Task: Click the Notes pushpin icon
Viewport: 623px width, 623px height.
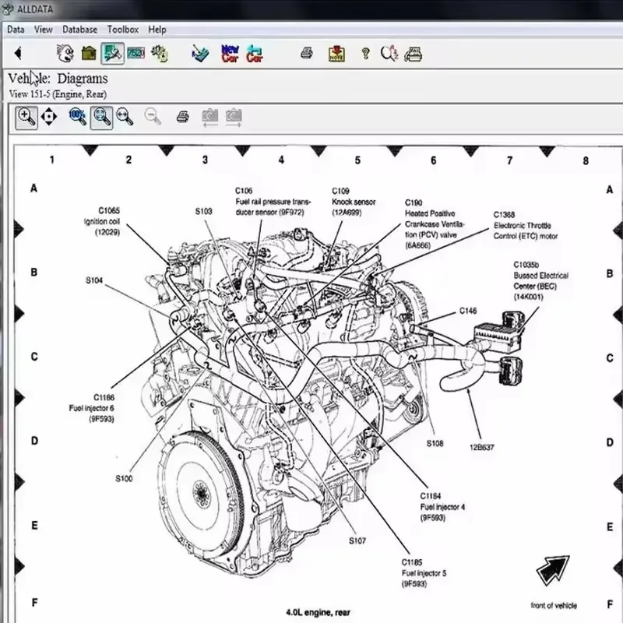Action: (x=338, y=54)
